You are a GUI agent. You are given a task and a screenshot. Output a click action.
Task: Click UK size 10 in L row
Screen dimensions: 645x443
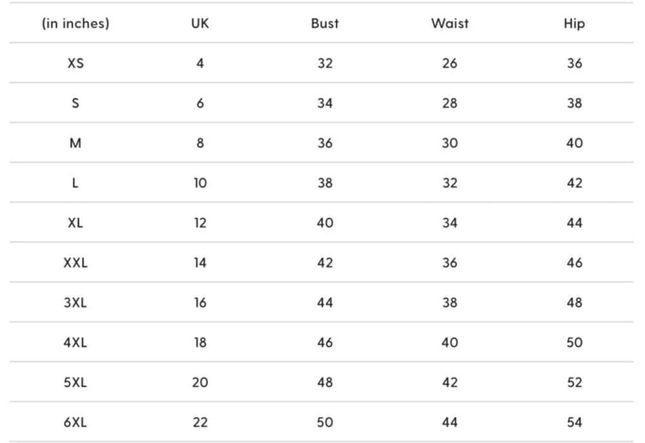coord(201,183)
